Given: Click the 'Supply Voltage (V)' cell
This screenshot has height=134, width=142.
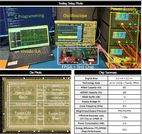Looking at the screenshot, I should (91, 101).
